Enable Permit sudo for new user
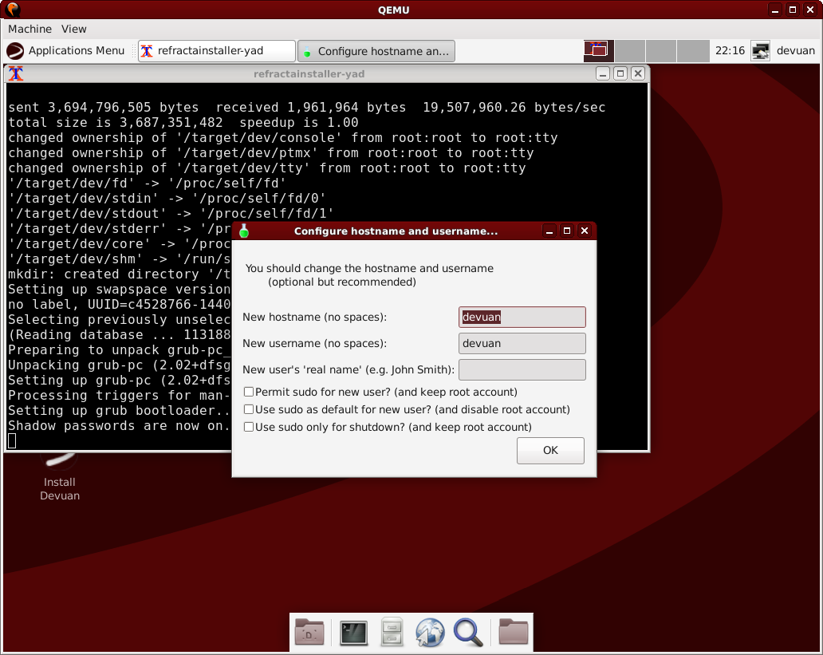The height and width of the screenshot is (655, 823). coord(249,392)
